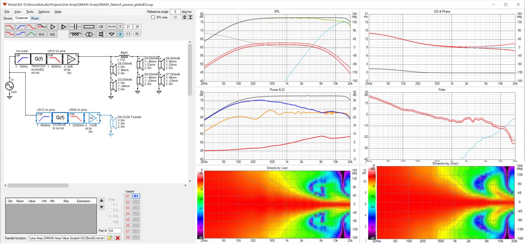Add the red low-shelf block in second row
525x244 pixels.
pos(10,34)
